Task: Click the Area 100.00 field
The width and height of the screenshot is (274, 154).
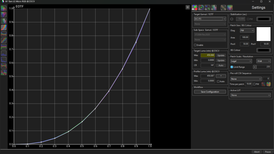Action: (244, 37)
